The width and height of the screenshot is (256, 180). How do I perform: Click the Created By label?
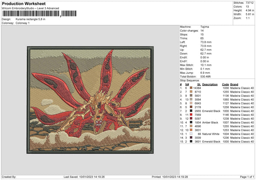point(9,177)
